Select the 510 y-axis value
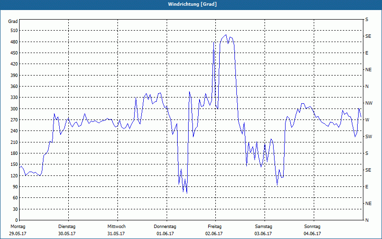Image resolution: width=382 pixels, height=239 pixels. click(14, 31)
